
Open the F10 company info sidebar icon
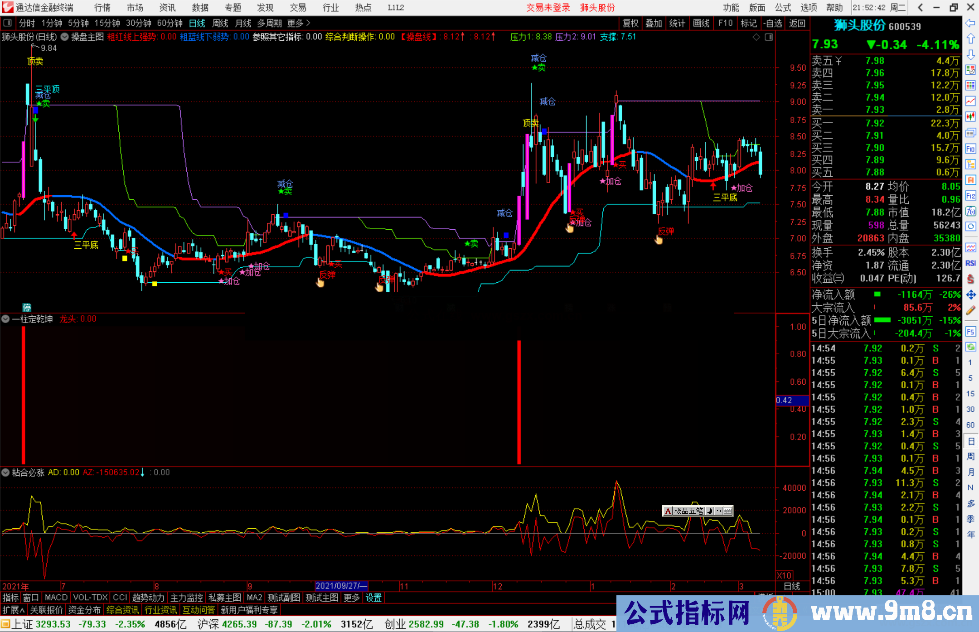point(970,149)
